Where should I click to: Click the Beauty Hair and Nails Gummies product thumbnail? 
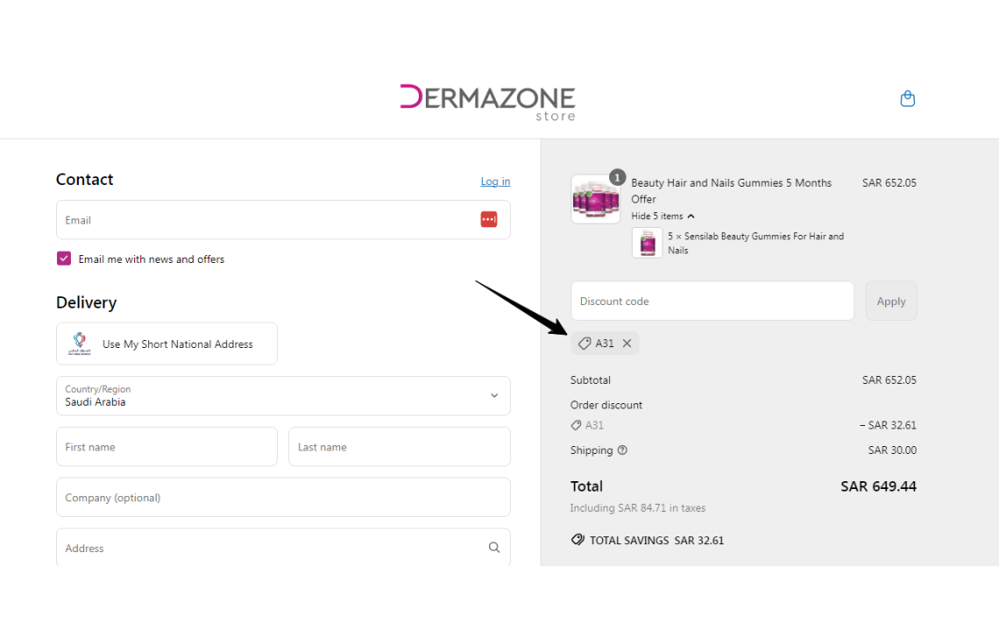596,199
